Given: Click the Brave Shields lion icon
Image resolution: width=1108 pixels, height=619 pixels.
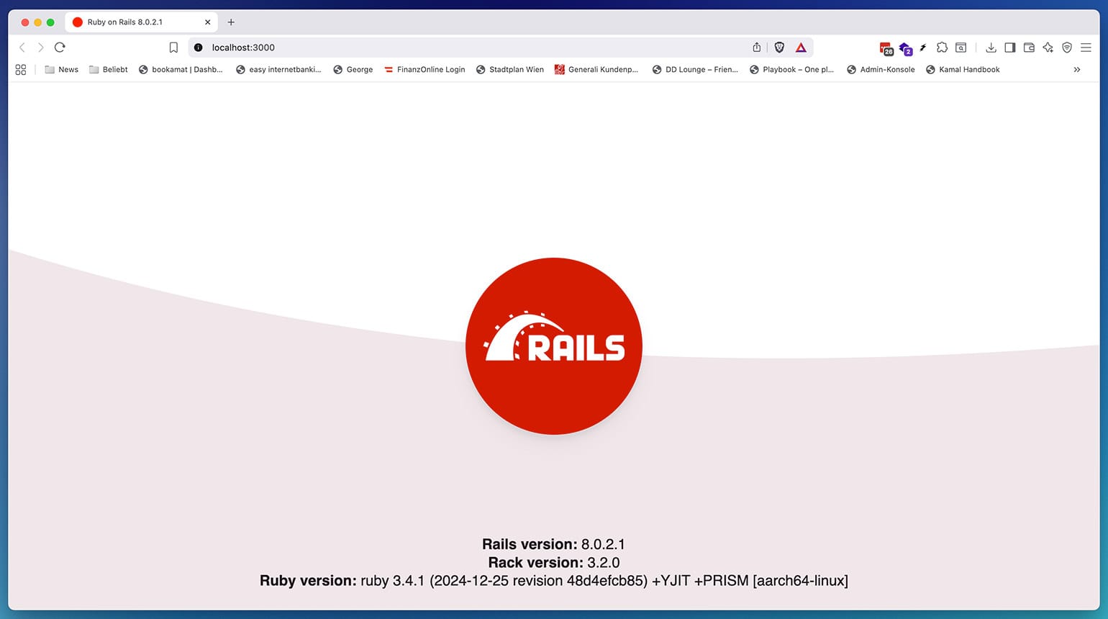Looking at the screenshot, I should coord(779,48).
